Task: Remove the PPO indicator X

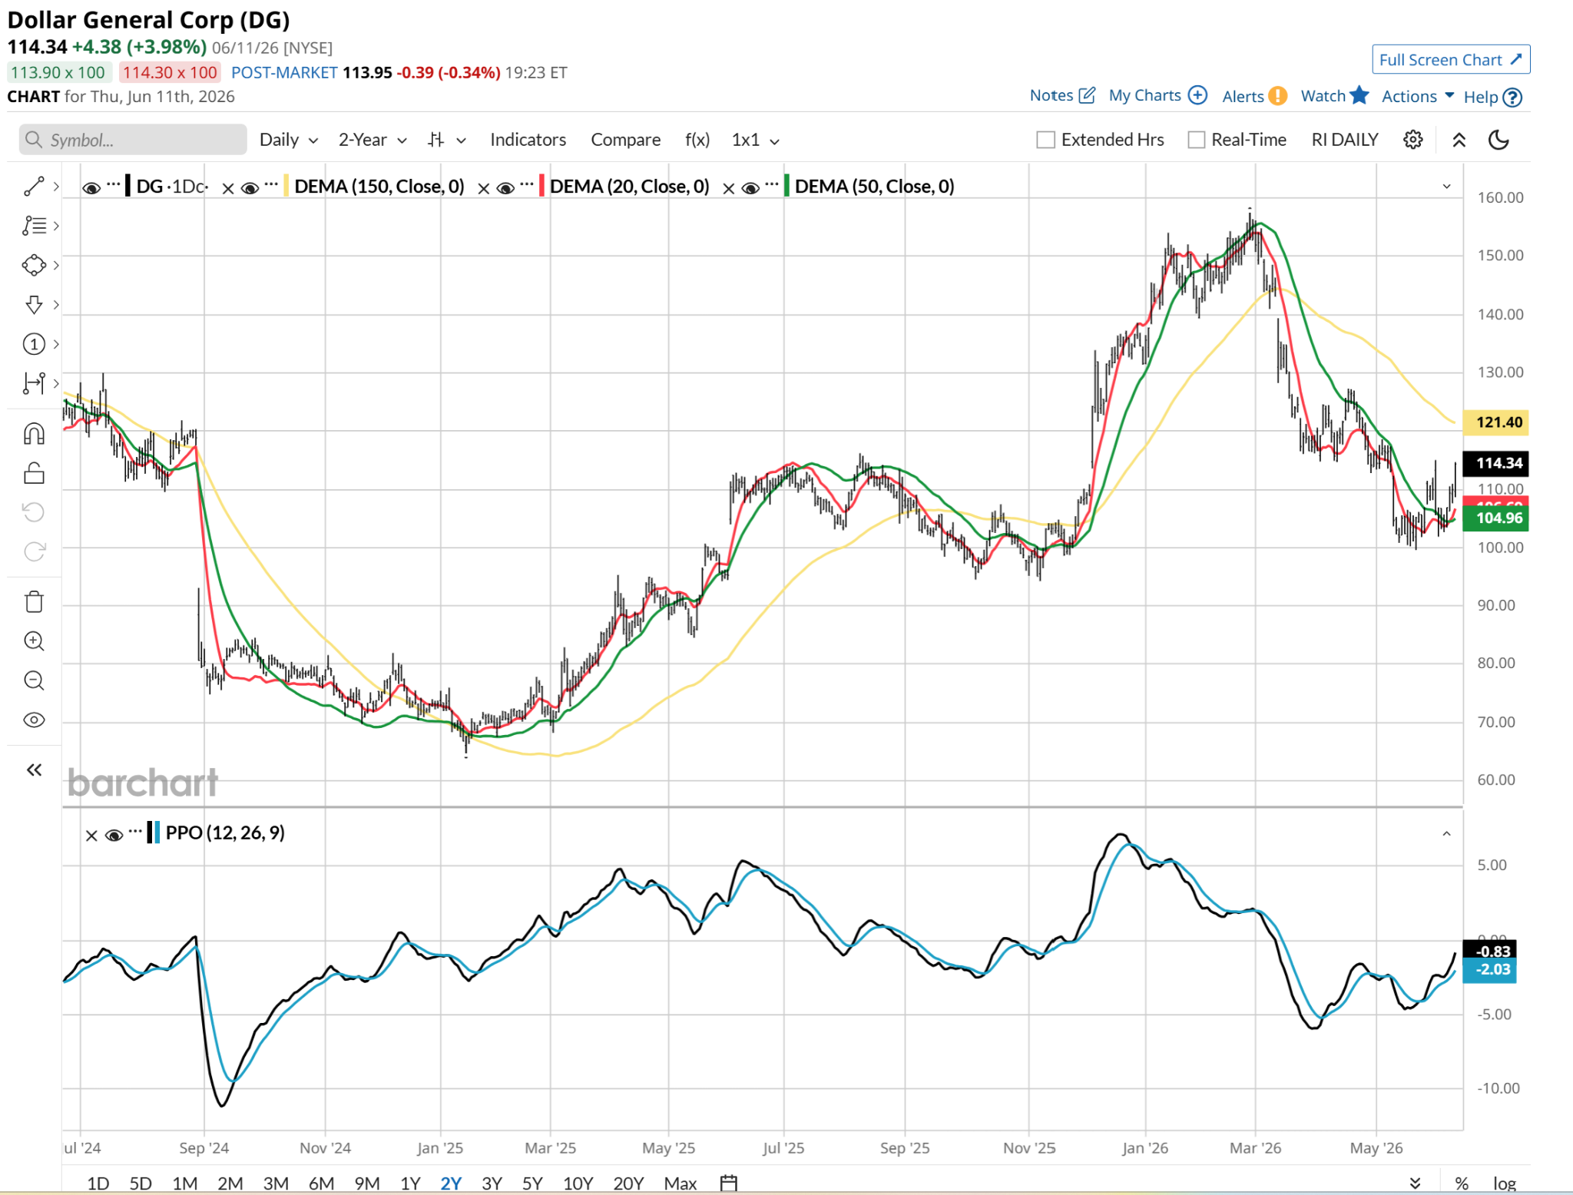Action: [x=91, y=836]
